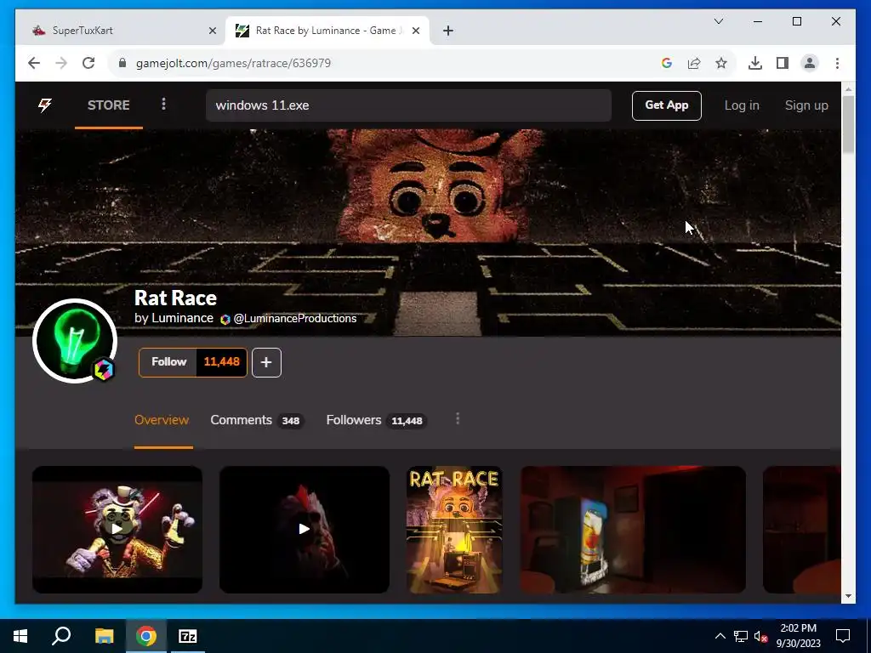
Task: Click the Google icon in address bar
Action: pyautogui.click(x=667, y=63)
